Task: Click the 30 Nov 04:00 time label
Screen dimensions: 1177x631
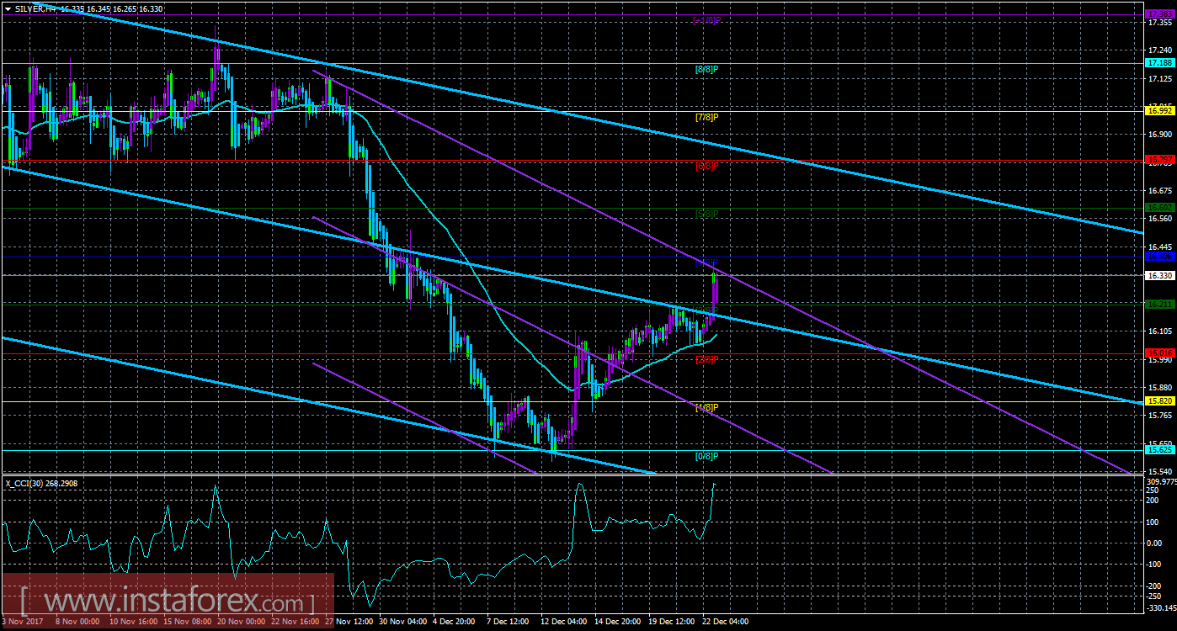Action: 403,622
